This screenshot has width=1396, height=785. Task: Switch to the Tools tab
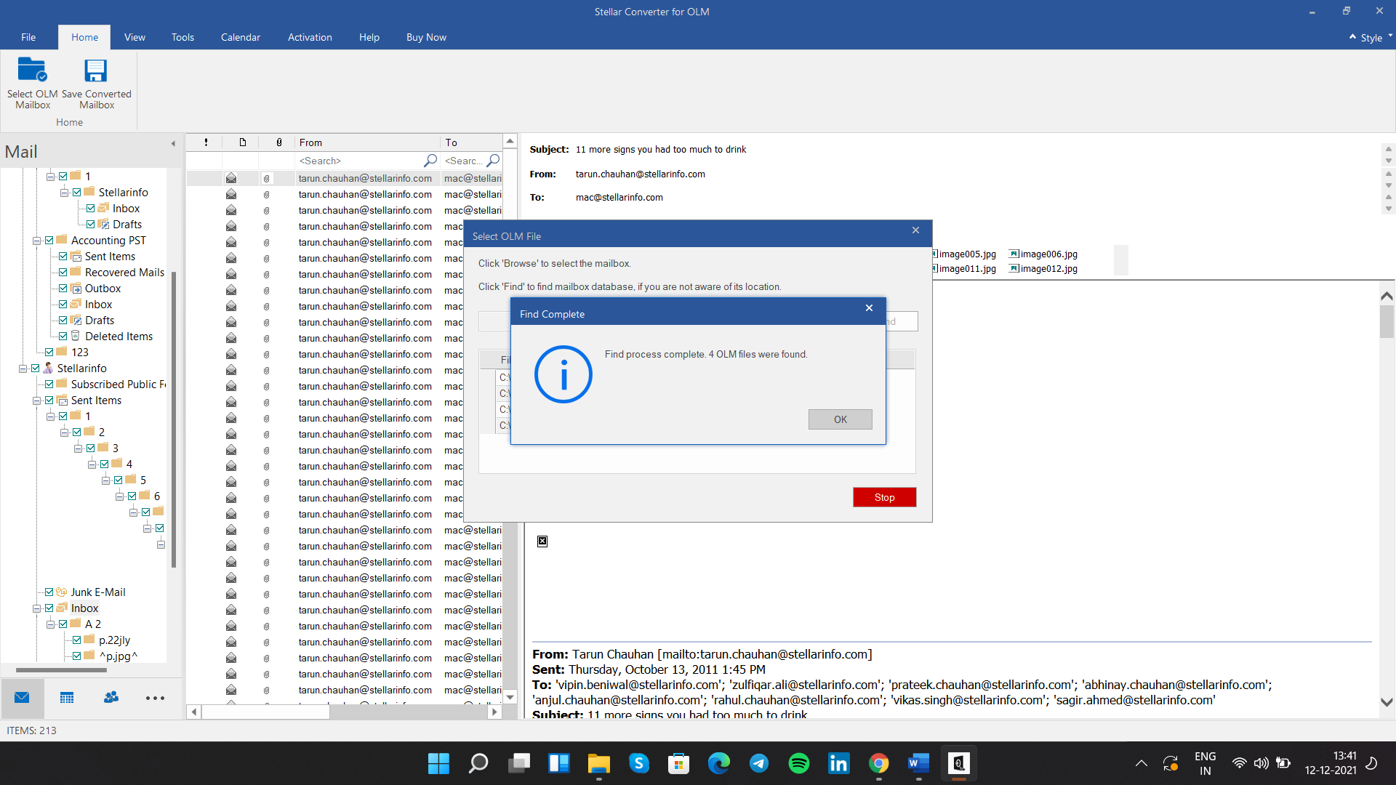[x=182, y=37]
